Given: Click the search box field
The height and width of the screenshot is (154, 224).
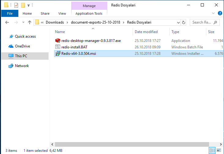Looking at the screenshot, I should (x=202, y=22).
